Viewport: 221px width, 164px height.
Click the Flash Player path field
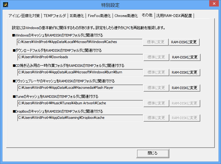tap(80, 88)
